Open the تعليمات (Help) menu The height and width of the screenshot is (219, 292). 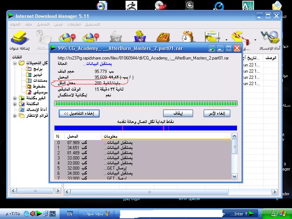[74, 24]
